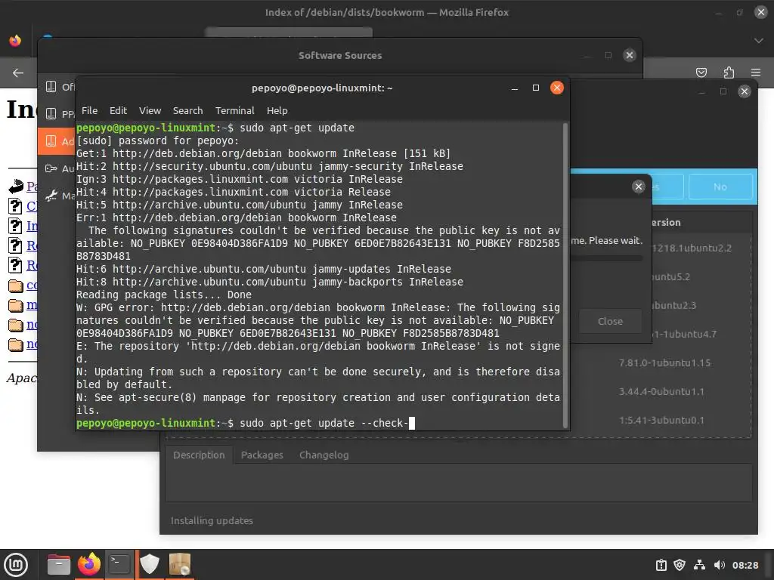This screenshot has height=580, width=774.
Task: Select the 7.81.0-1ubuntu1.15 version row
Action: tap(664, 362)
